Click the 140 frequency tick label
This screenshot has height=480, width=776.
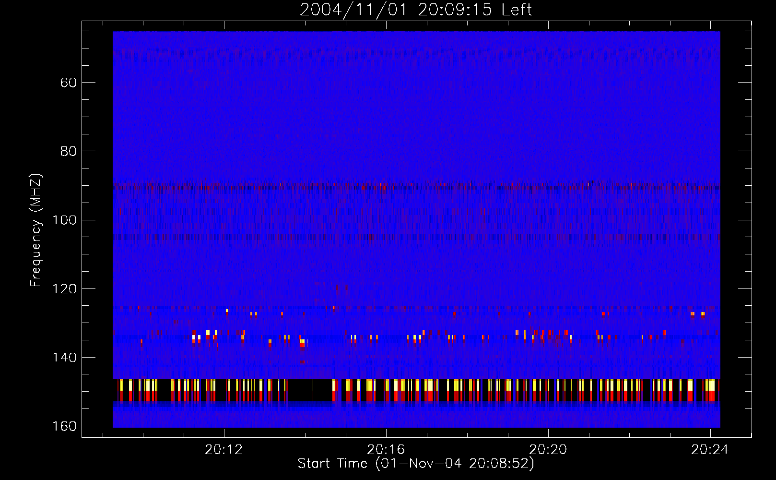coord(64,358)
